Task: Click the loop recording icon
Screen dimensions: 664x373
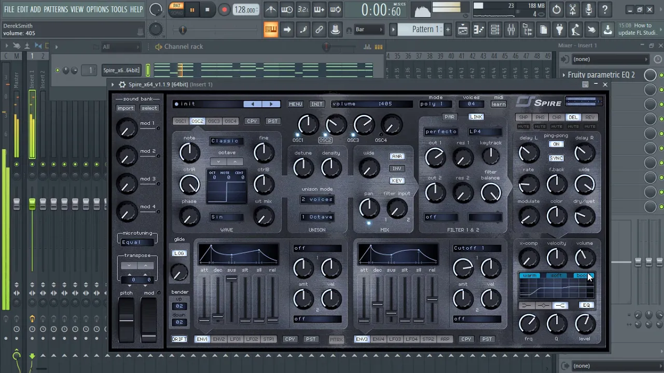Action: click(336, 10)
